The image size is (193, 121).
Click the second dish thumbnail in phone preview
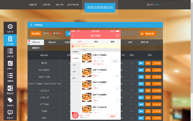(87, 72)
